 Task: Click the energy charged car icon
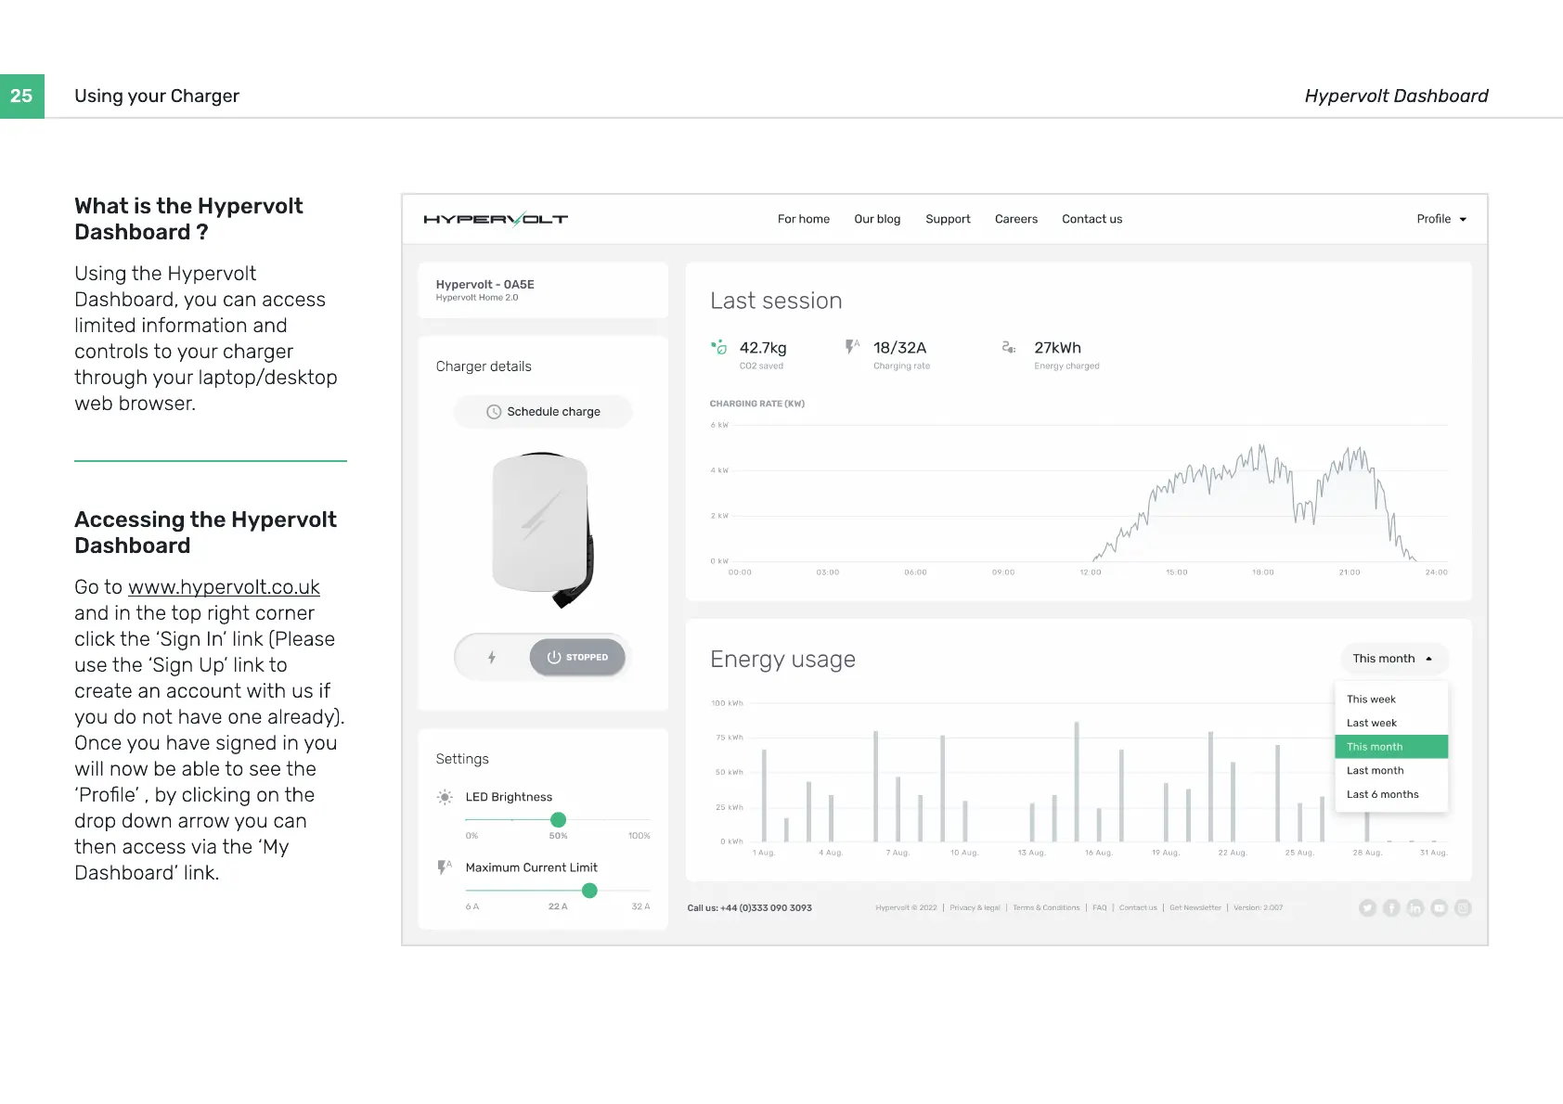[1009, 347]
